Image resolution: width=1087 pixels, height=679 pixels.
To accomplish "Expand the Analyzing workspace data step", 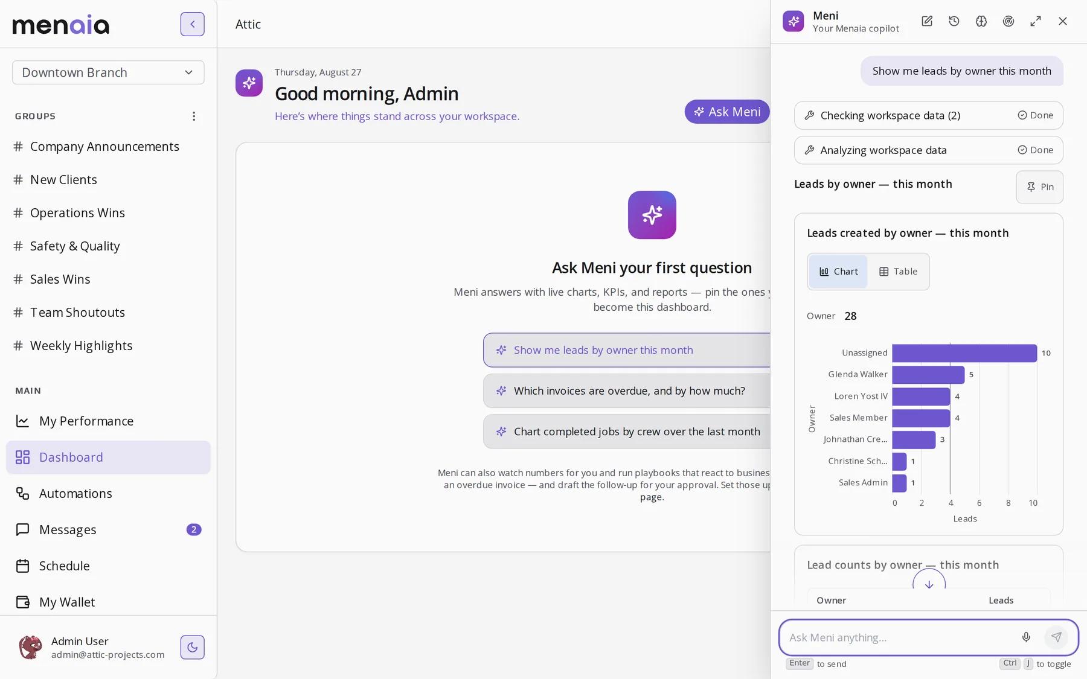I will 928,150.
